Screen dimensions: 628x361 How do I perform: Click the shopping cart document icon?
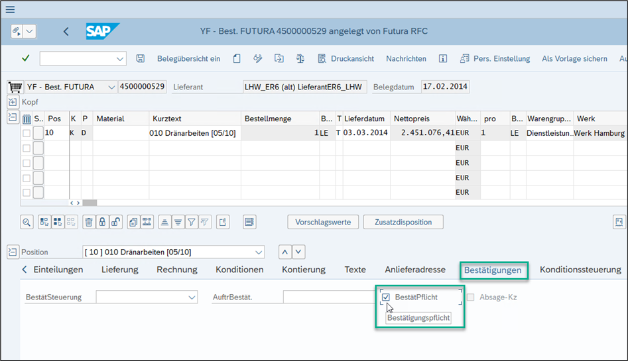point(15,87)
